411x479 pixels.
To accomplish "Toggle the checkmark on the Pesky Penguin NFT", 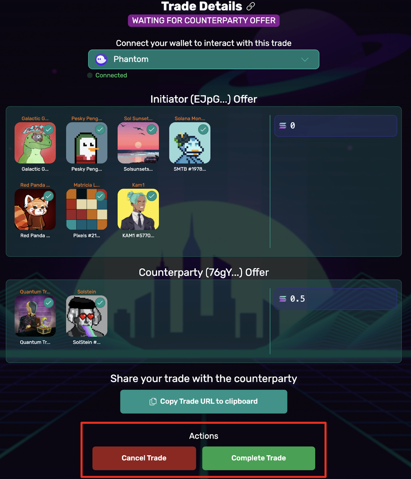I will (x=100, y=130).
